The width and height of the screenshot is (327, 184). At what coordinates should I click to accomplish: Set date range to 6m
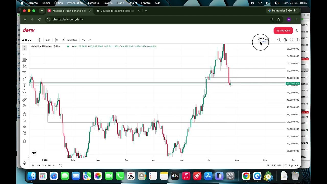click(33, 166)
